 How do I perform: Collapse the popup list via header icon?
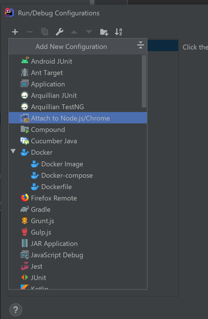point(140,45)
